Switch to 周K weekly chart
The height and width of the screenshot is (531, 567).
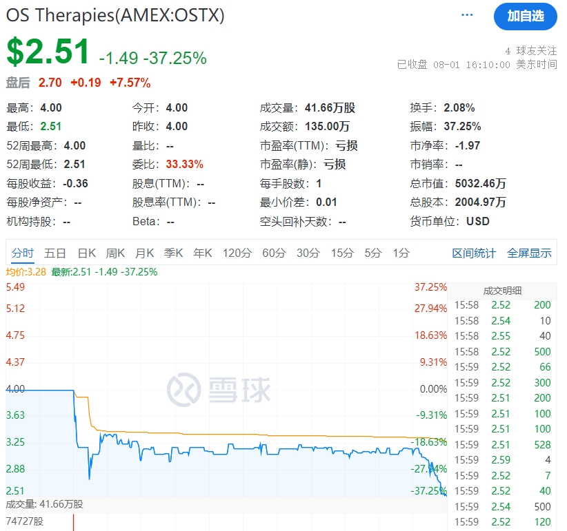[x=115, y=253]
